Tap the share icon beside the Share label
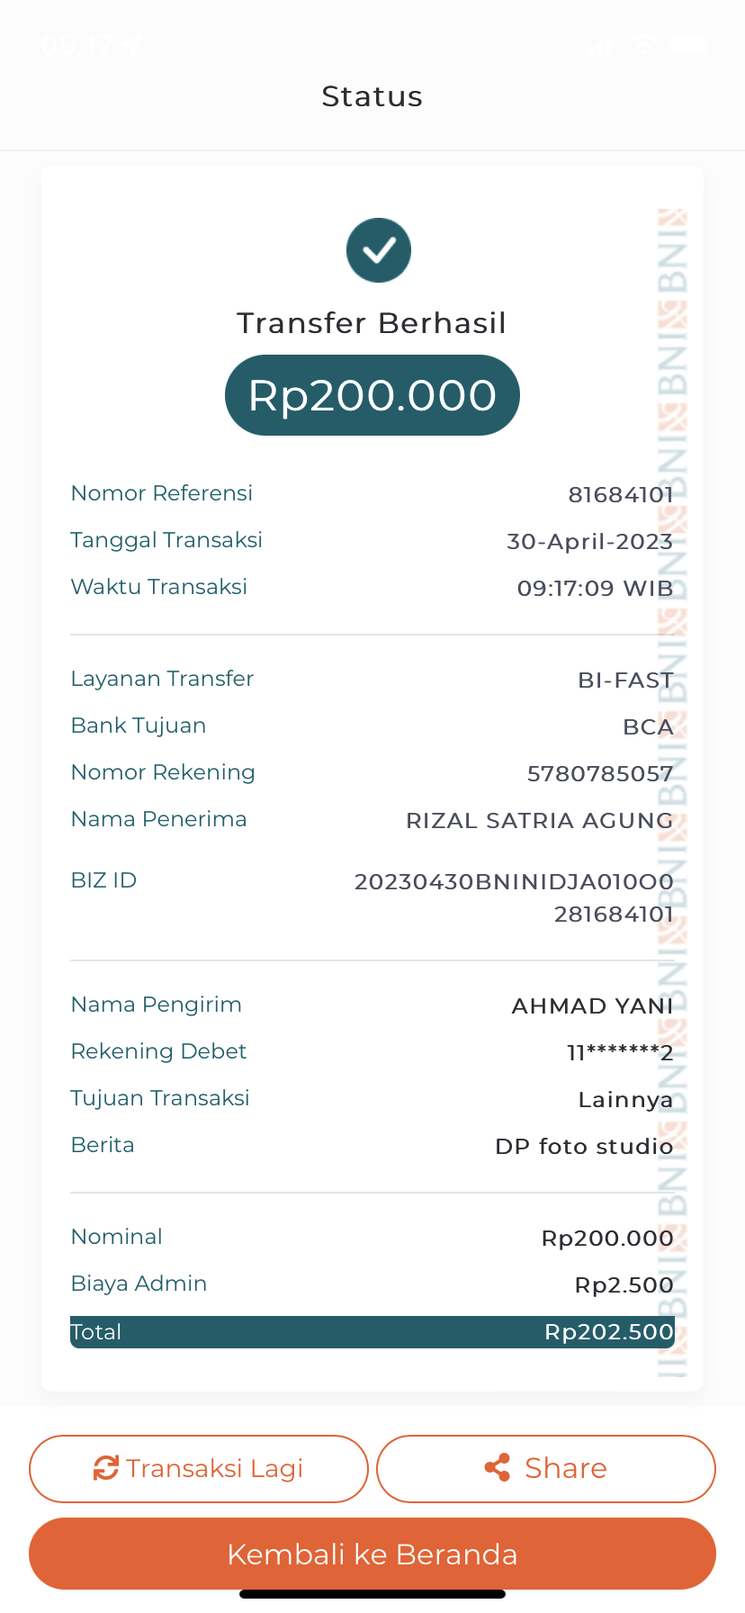Screen dimensions: 745x1613 coord(497,1468)
